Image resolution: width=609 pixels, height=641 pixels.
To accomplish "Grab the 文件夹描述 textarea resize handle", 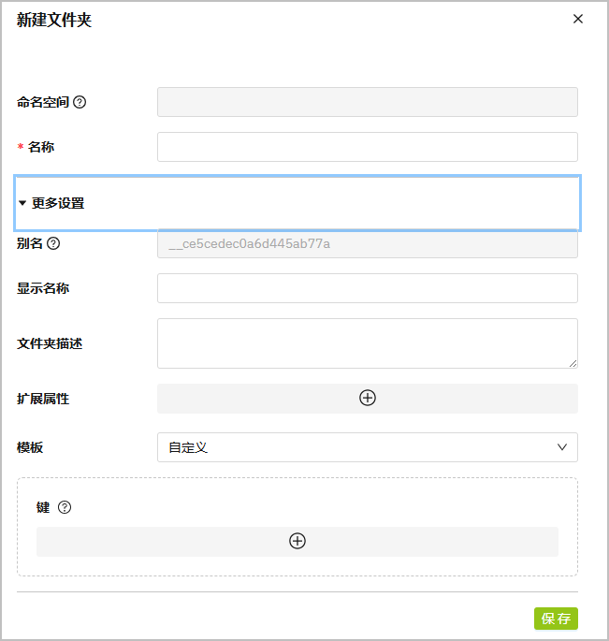I will (573, 363).
